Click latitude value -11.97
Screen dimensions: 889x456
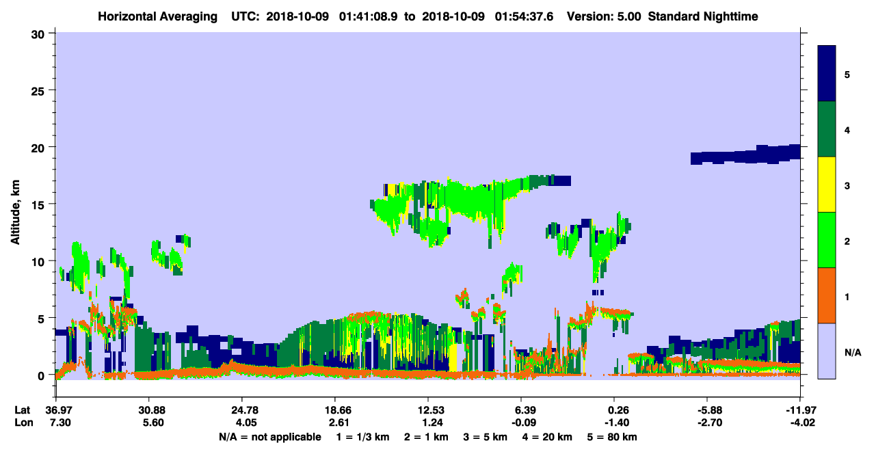point(800,410)
